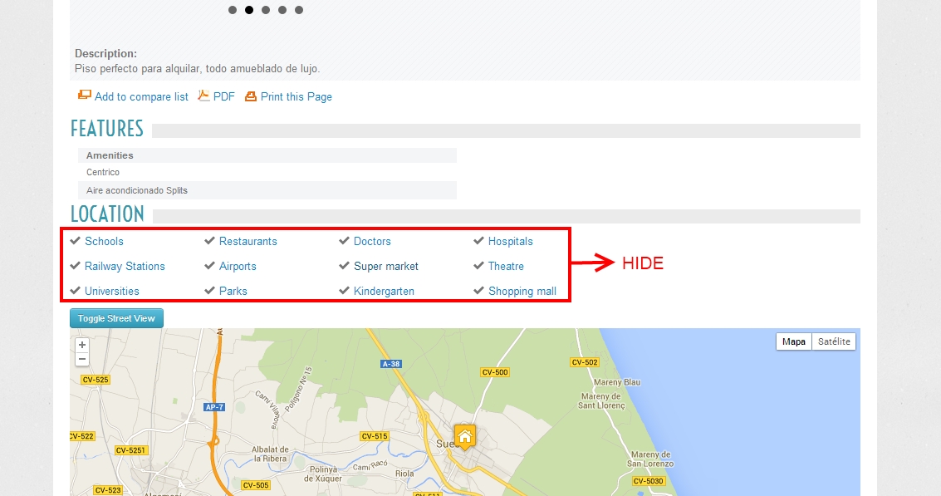The width and height of the screenshot is (941, 496).
Task: Click the Albalat de la Ribera map label
Action: pyautogui.click(x=270, y=454)
